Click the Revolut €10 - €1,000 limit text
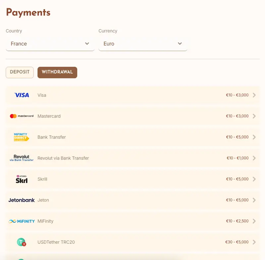 238,158
